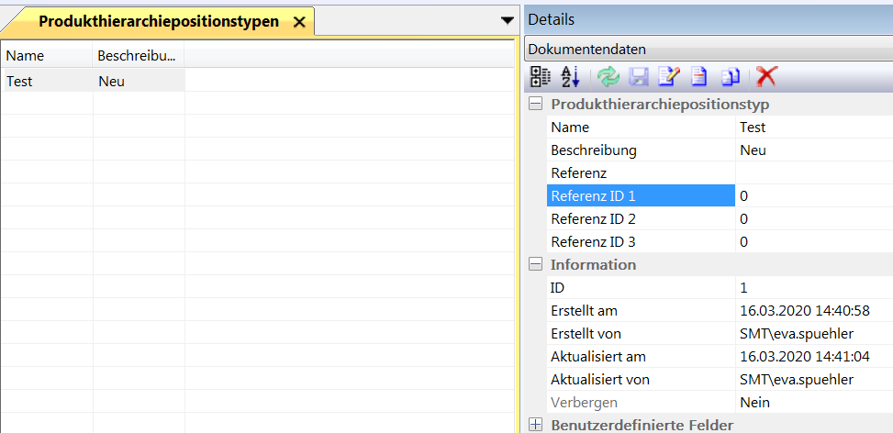This screenshot has height=433, width=893.
Task: Select the Test row in the list
Action: pos(46,81)
